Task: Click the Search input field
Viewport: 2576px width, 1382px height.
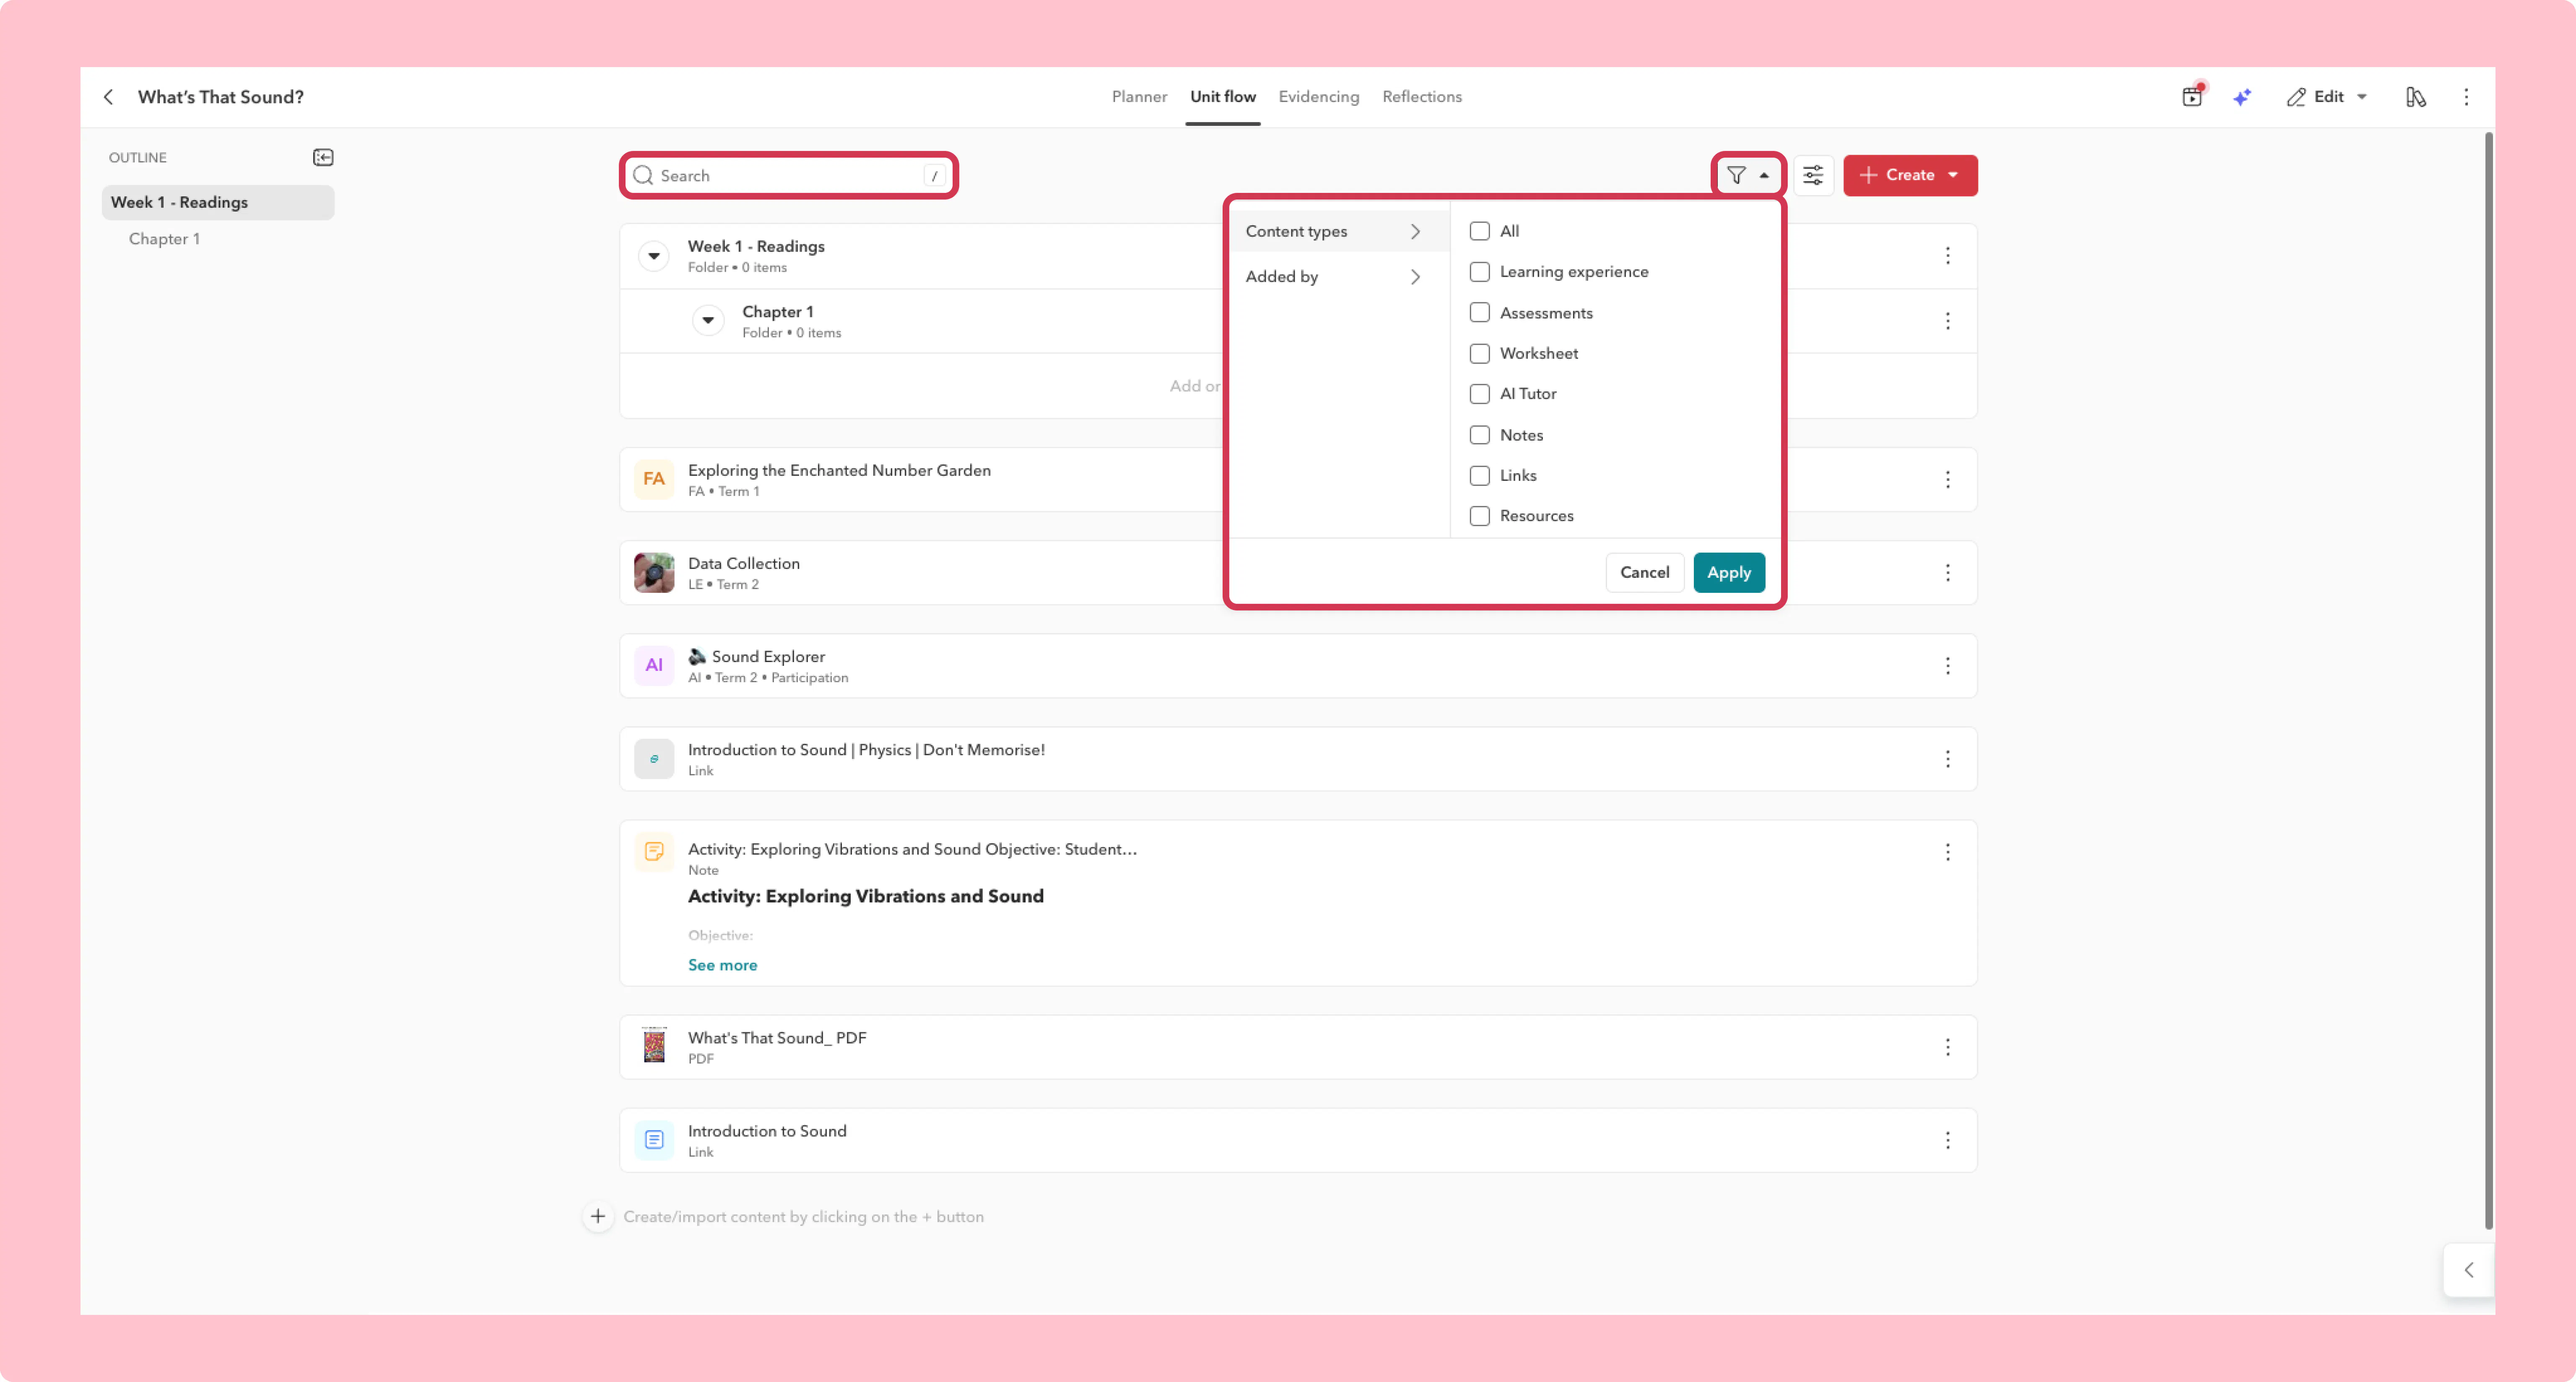Action: 789,175
